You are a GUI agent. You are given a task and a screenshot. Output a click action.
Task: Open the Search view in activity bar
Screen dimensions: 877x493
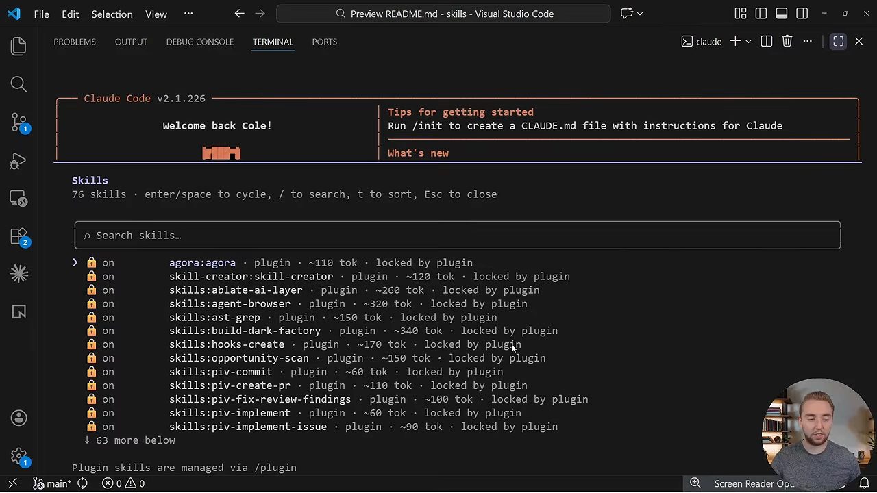[x=18, y=84]
